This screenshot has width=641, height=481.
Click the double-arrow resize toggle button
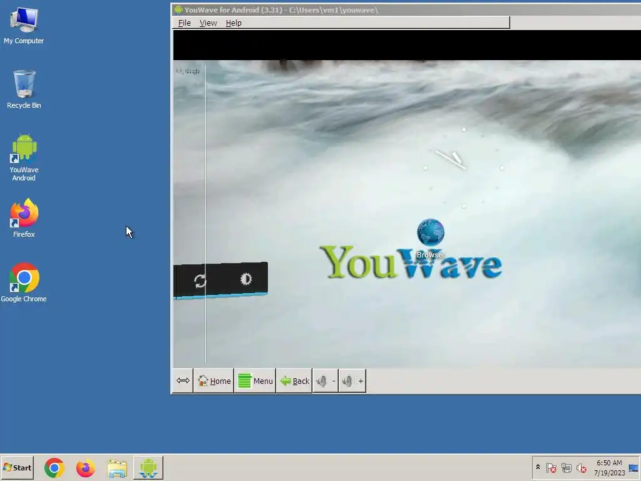183,381
